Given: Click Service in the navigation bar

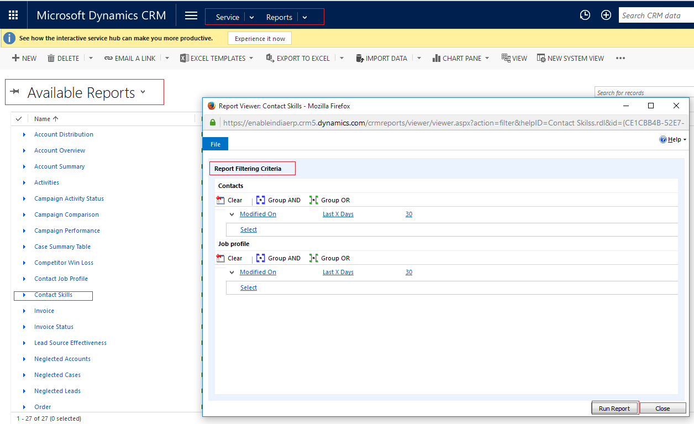Looking at the screenshot, I should 228,17.
